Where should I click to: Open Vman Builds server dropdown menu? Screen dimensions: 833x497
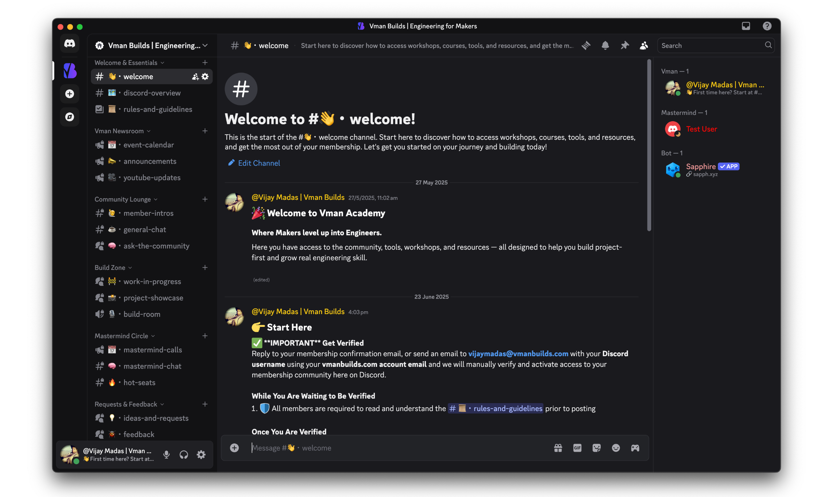point(152,46)
